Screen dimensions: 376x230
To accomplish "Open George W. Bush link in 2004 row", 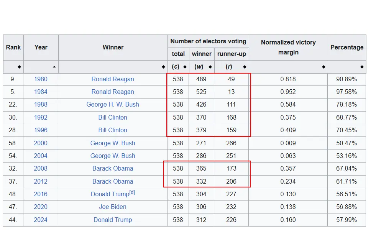I will click(x=113, y=156).
